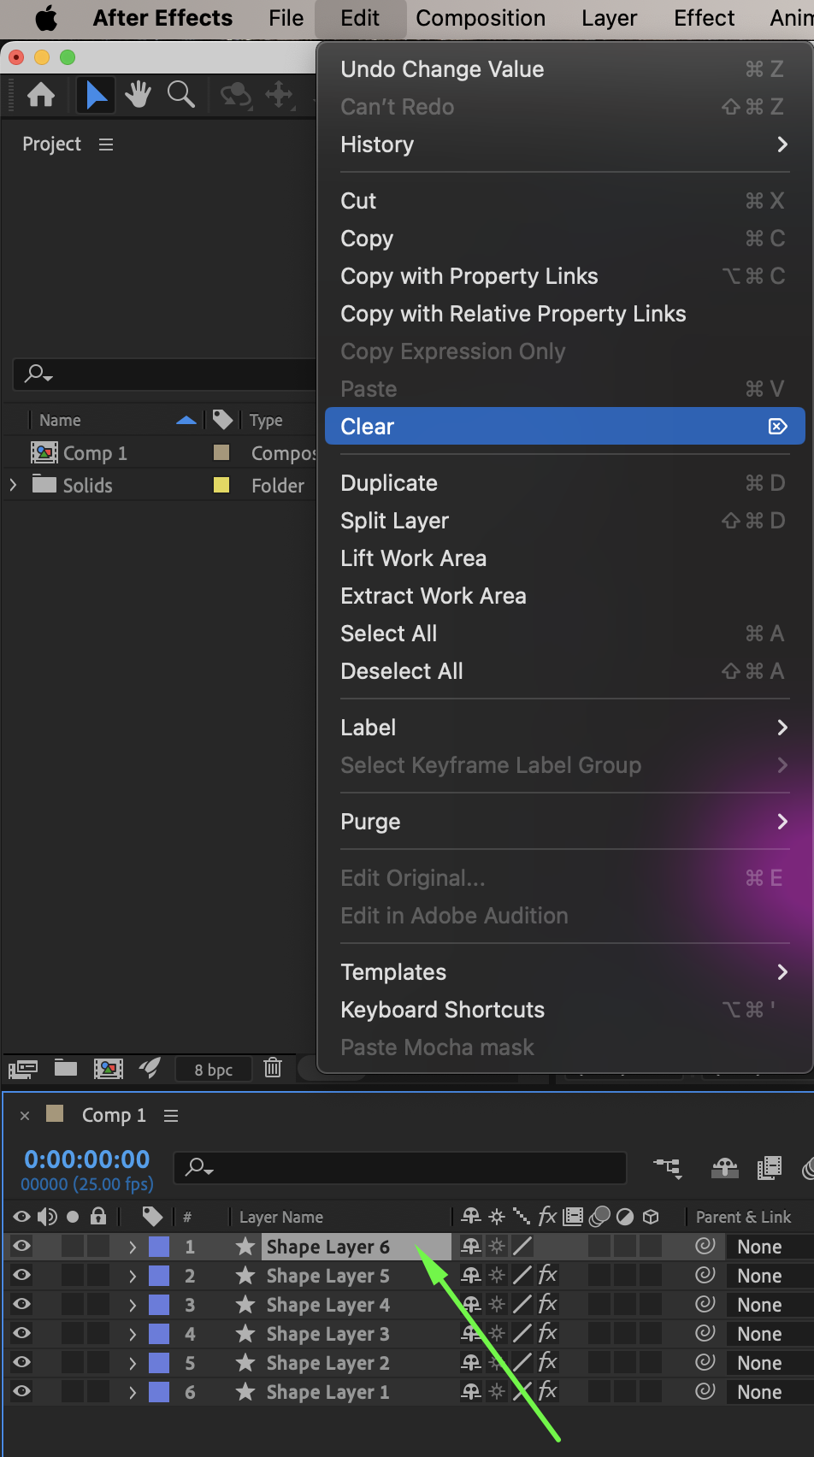Click the Interpret Footage icon in Project panel
814x1457 pixels.
pos(22,1068)
